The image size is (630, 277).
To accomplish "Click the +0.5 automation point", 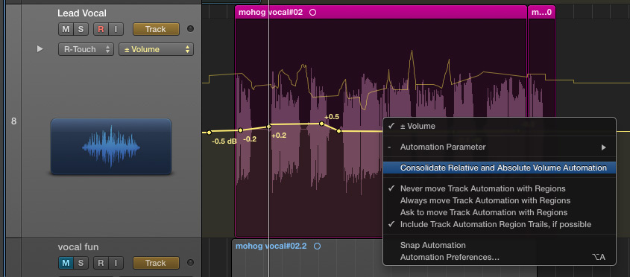I will (321, 124).
